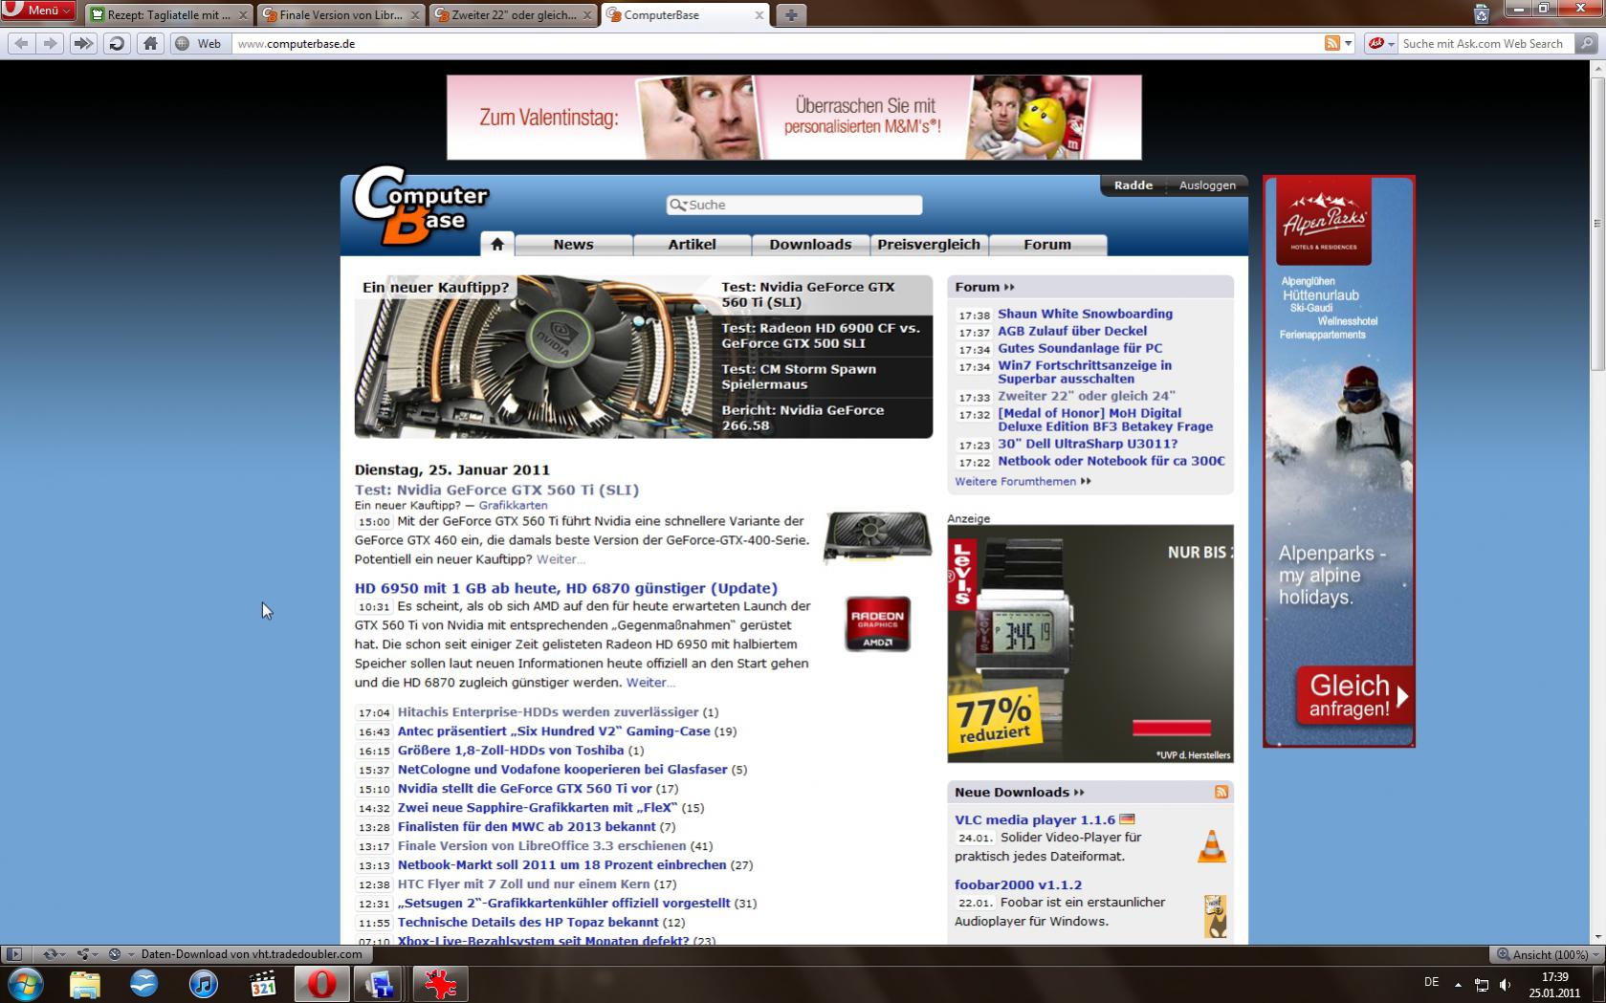The height and width of the screenshot is (1003, 1606).
Task: Switch to the Rezept: Tagliatelle tab
Action: pyautogui.click(x=168, y=14)
